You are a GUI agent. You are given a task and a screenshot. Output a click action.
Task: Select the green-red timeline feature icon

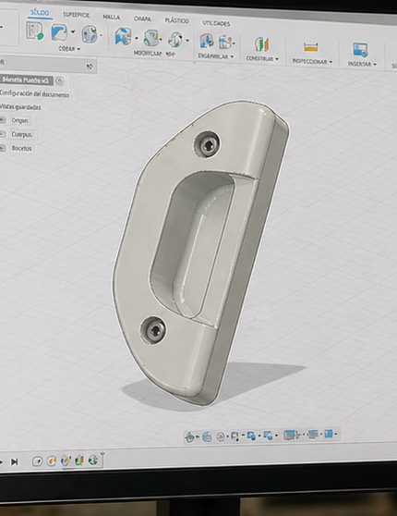coord(79,461)
